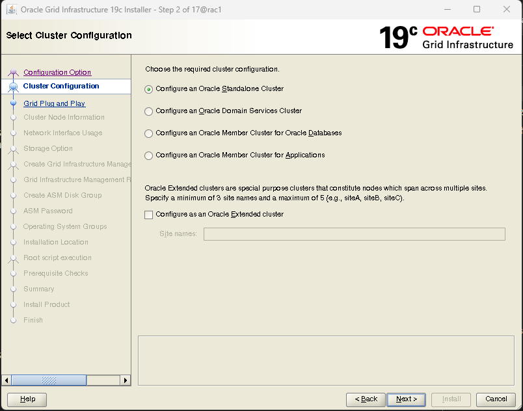Image resolution: width=523 pixels, height=411 pixels.
Task: Click the Operating System Groups step text
Action: [x=65, y=227]
